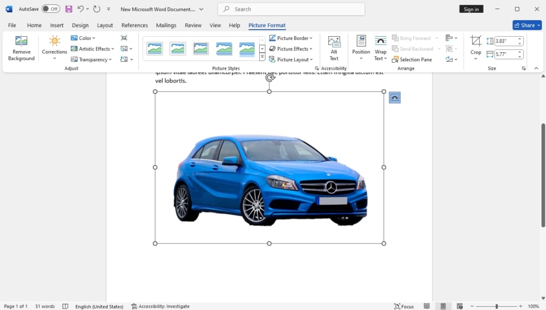Viewport: 546px width, 310px height.
Task: Open the document title dropdown
Action: point(201,10)
